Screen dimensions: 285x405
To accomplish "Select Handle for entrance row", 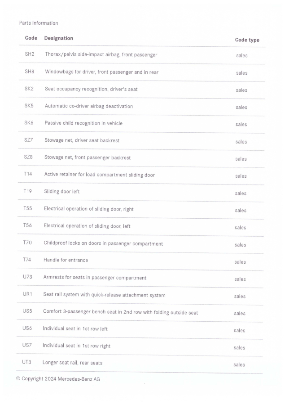I will coord(140,261).
